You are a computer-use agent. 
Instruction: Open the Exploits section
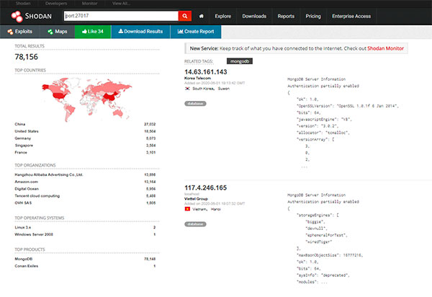coord(20,32)
